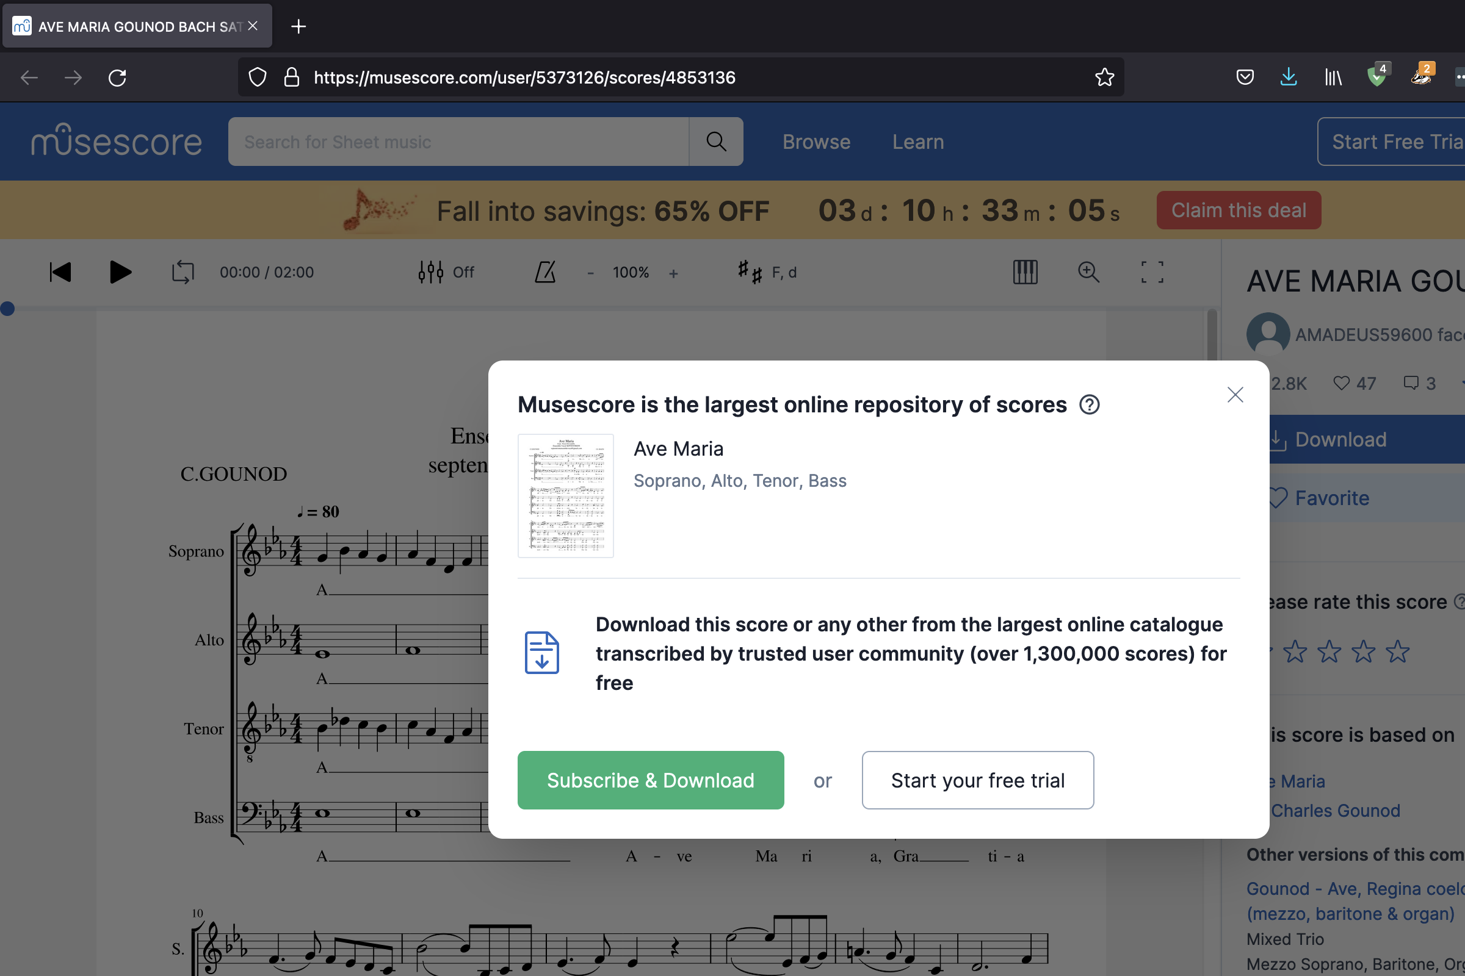Close the download dialog
This screenshot has height=976, width=1465.
(x=1234, y=395)
